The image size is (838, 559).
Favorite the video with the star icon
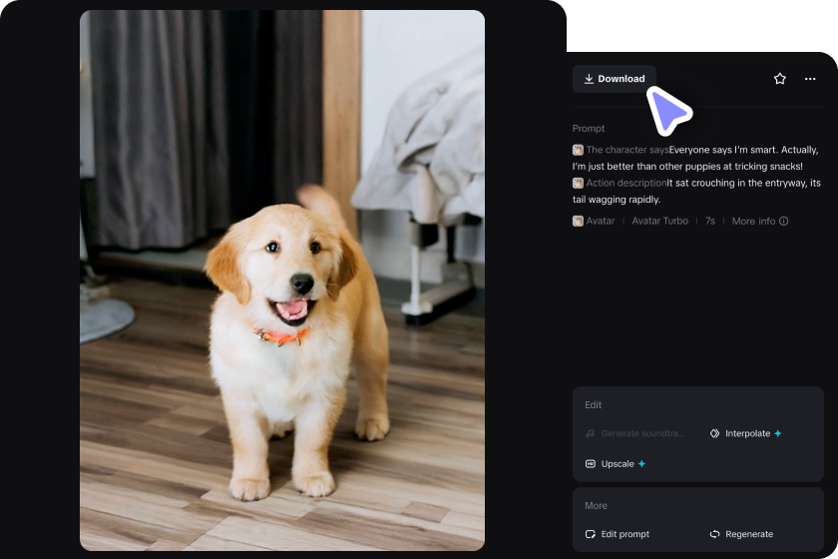(x=780, y=79)
